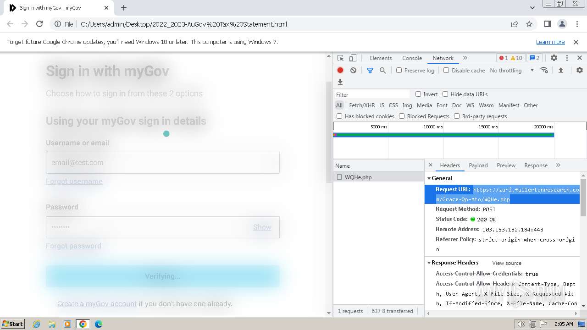Dismiss the Chrome update notification bar
This screenshot has width=587, height=330.
pyautogui.click(x=576, y=42)
